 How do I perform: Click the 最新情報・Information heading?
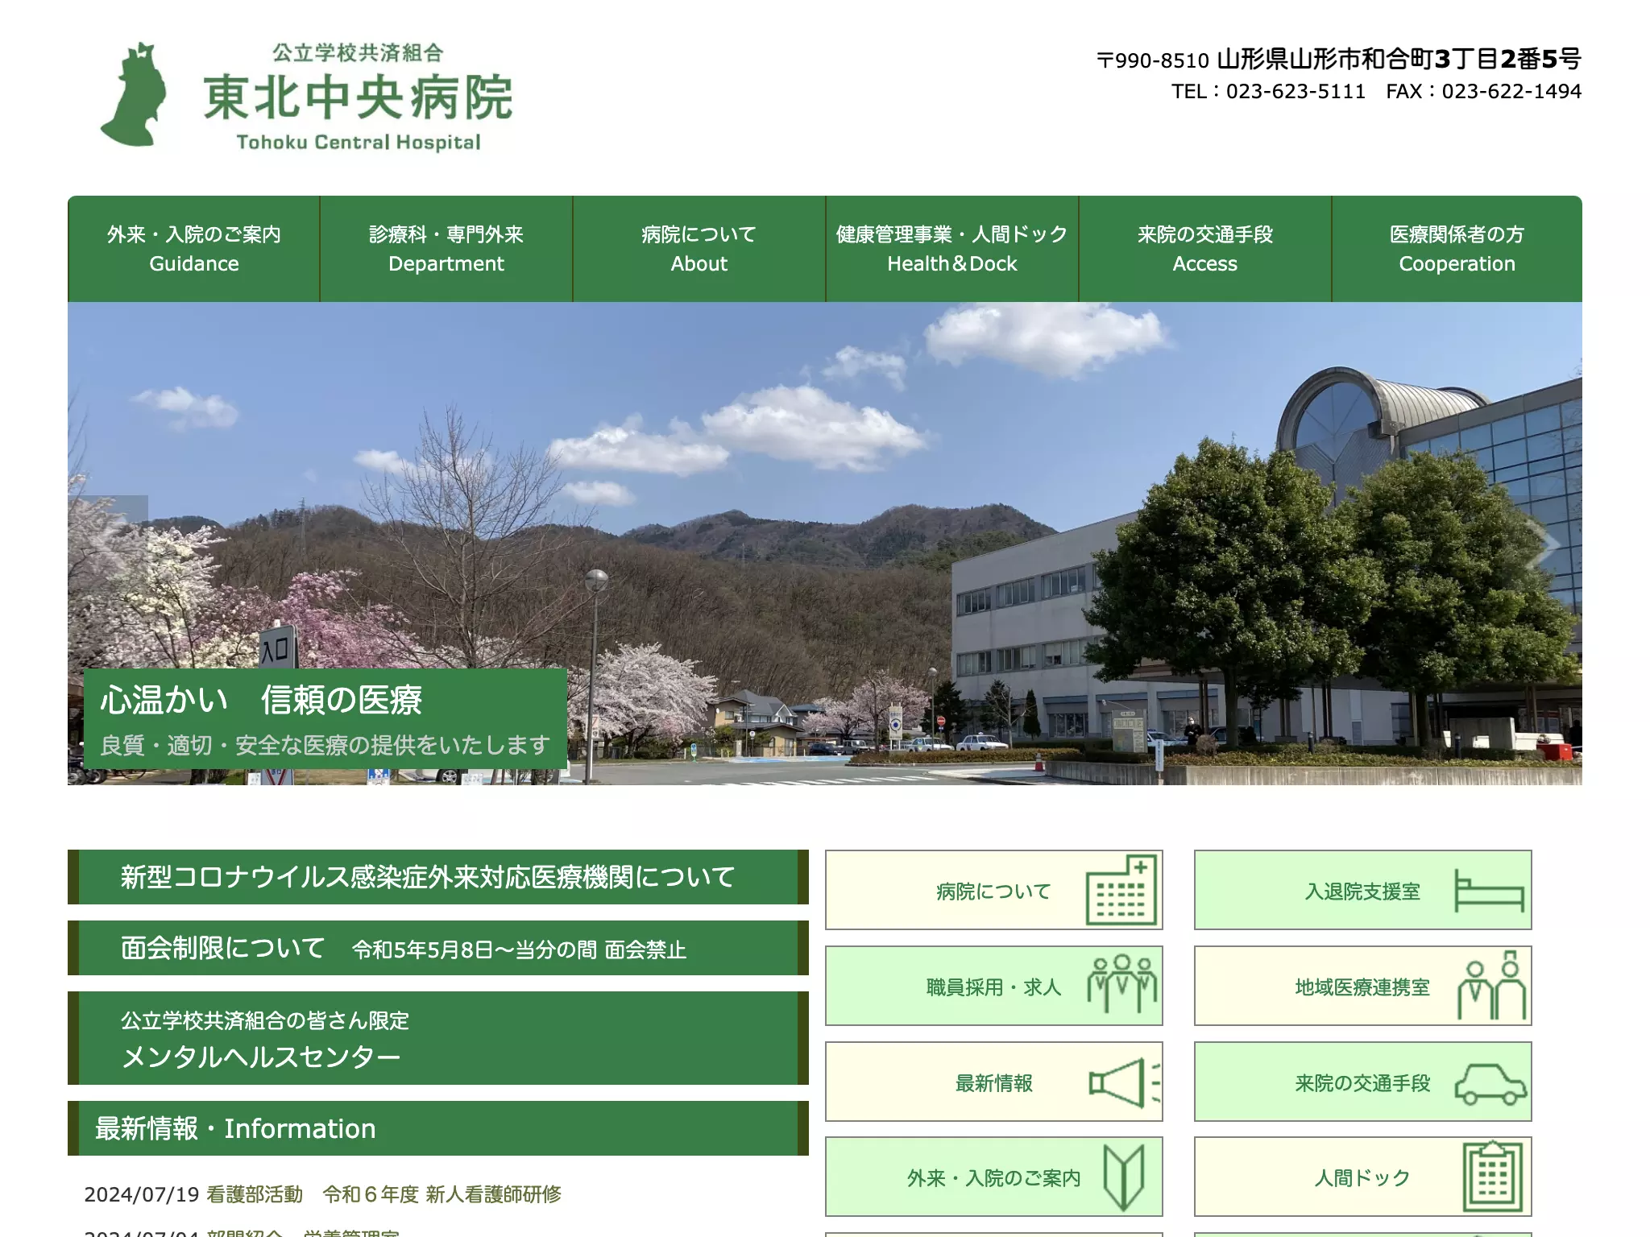coord(438,1128)
